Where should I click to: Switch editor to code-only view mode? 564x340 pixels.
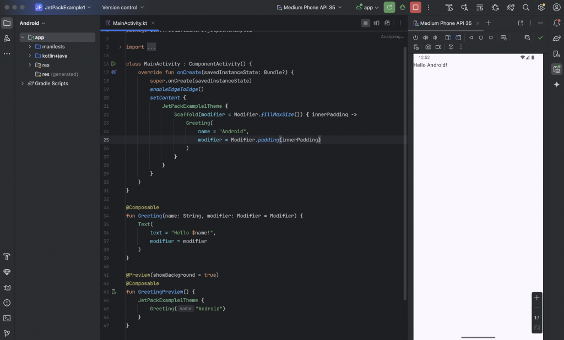pos(366,23)
